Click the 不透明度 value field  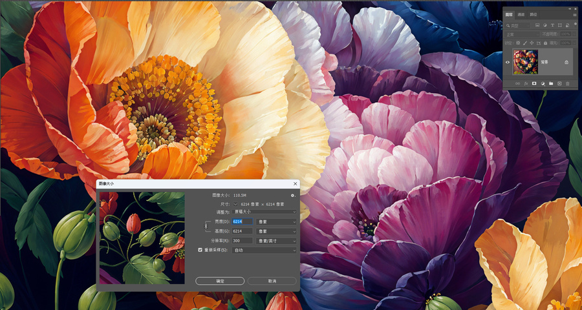click(x=566, y=34)
